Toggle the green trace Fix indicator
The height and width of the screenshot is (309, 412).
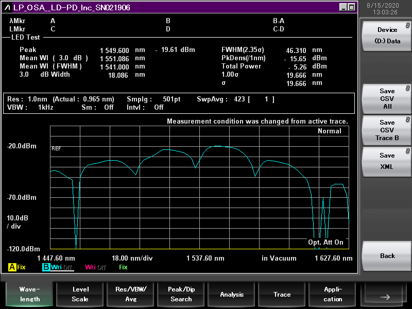123,267
